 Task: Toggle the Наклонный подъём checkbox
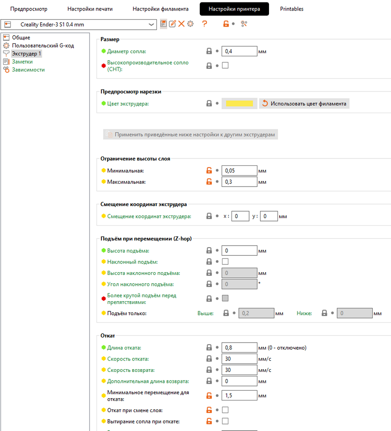pos(225,262)
